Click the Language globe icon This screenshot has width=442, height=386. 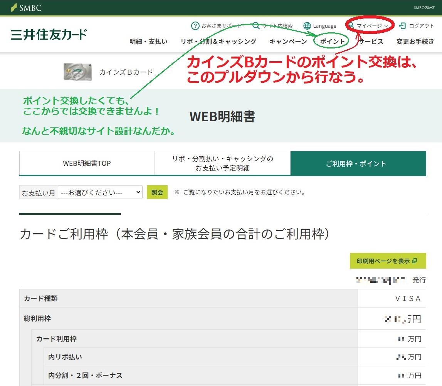[307, 26]
